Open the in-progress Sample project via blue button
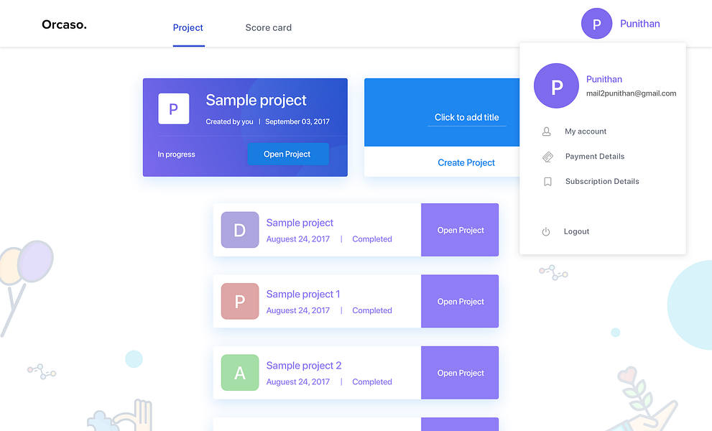The width and height of the screenshot is (712, 431). pyautogui.click(x=288, y=154)
